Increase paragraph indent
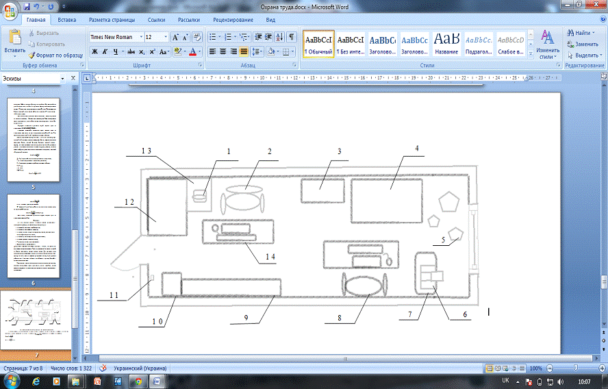 269,37
